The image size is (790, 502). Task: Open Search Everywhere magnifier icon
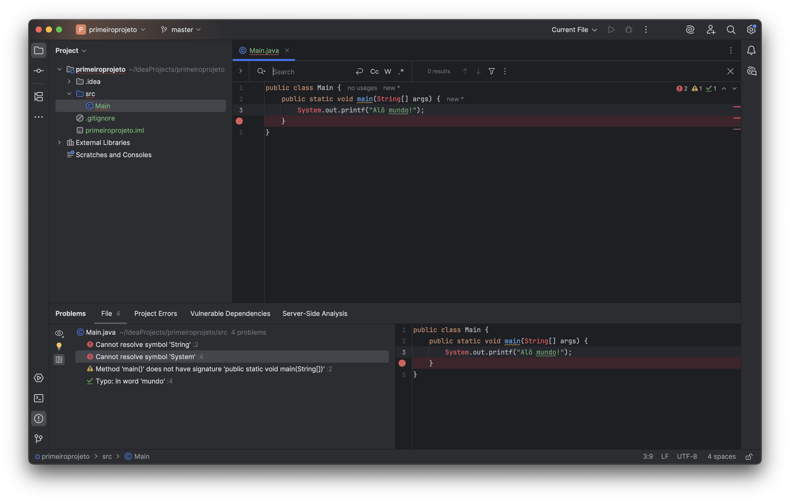pos(731,29)
